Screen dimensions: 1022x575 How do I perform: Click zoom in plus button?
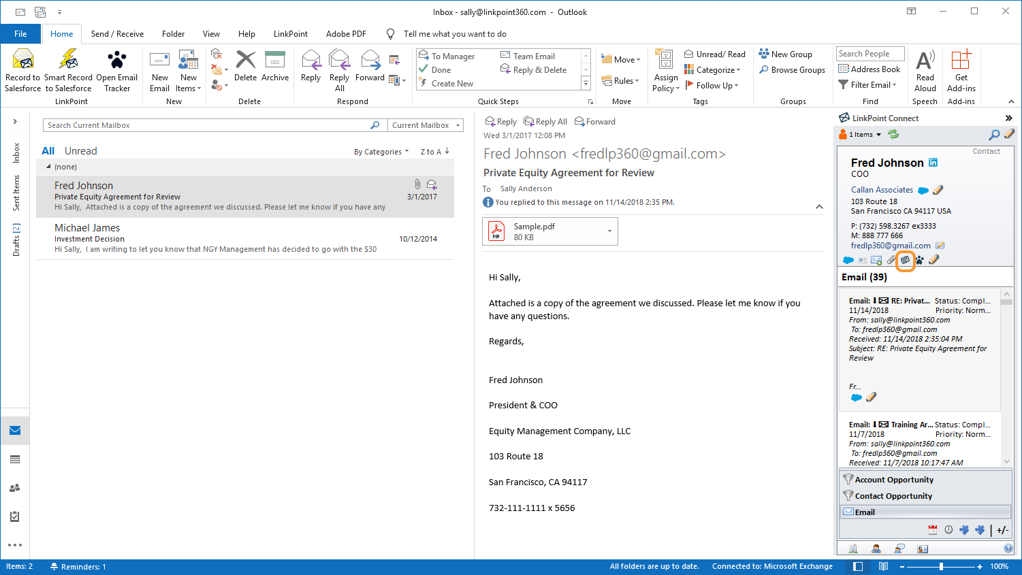click(x=980, y=566)
